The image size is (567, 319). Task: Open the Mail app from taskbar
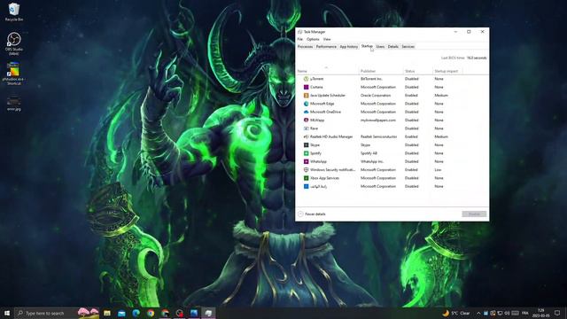pyautogui.click(x=121, y=313)
